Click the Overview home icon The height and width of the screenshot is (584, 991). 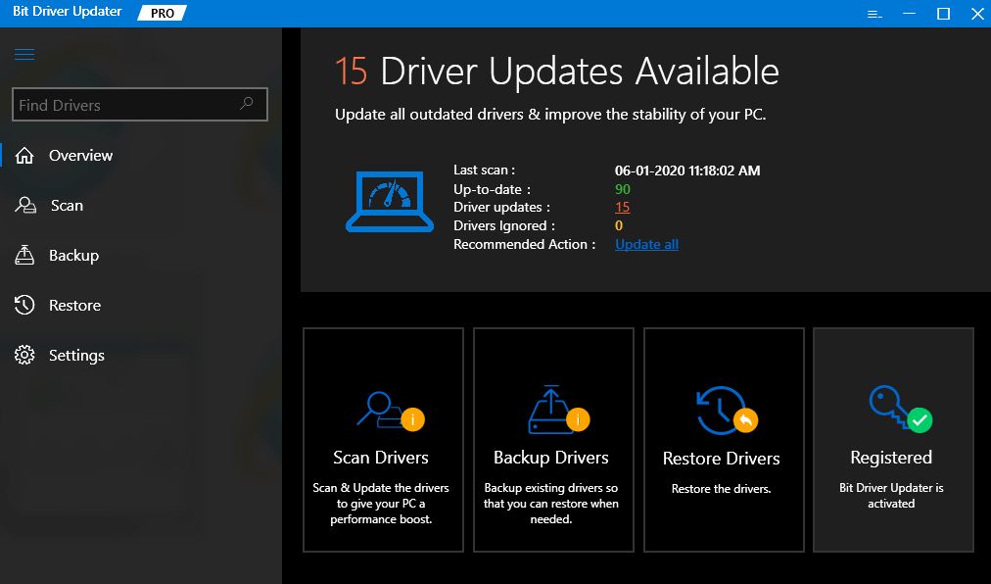[x=24, y=155]
